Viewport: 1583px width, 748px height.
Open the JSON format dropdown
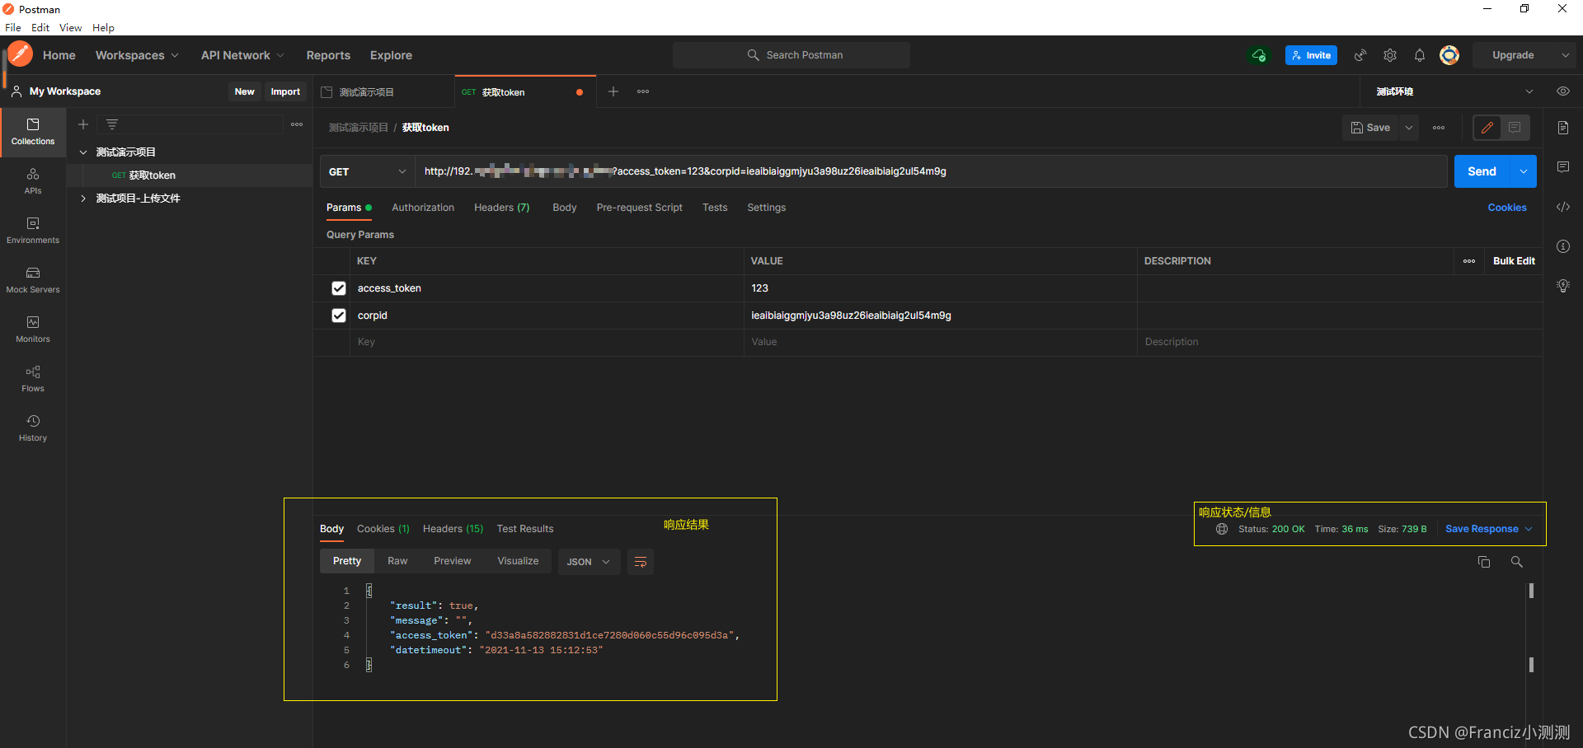[x=589, y=562]
